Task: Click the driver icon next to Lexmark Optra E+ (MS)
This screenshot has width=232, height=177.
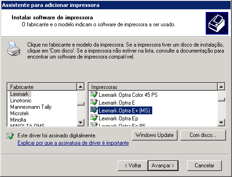Action: (x=94, y=110)
